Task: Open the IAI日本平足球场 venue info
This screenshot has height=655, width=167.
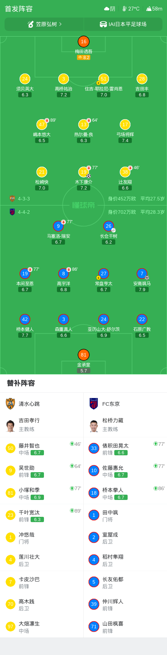Action: click(x=123, y=24)
